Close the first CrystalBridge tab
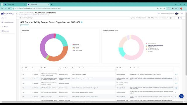 [x=25, y=4]
